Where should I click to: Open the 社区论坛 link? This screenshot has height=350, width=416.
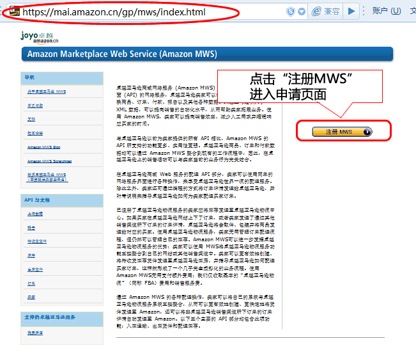pos(35,133)
